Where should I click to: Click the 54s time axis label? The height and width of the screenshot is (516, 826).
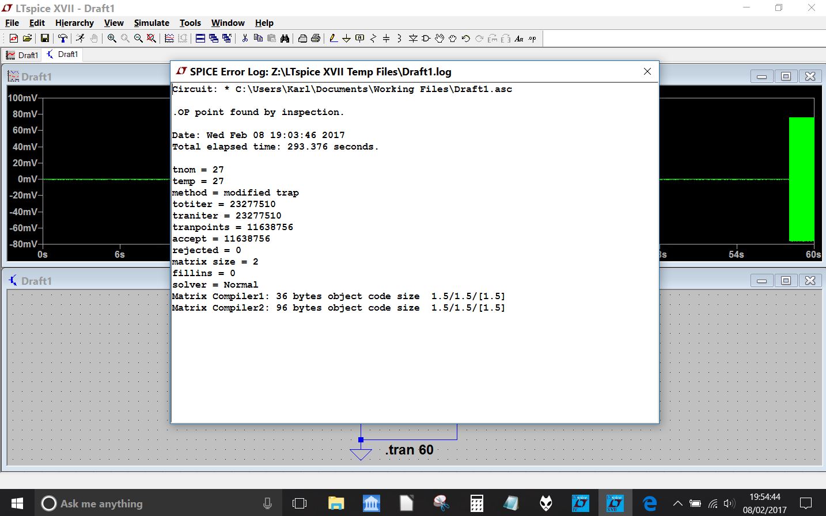[736, 254]
